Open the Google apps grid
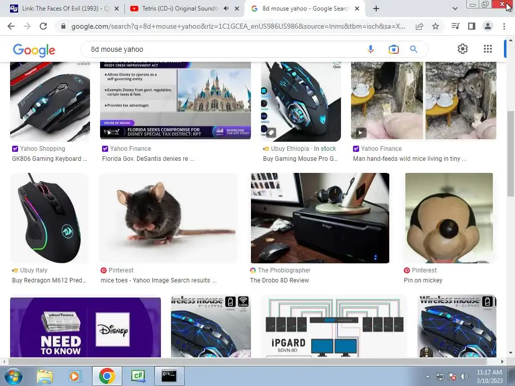Screen dimensions: 515x386 488,49
